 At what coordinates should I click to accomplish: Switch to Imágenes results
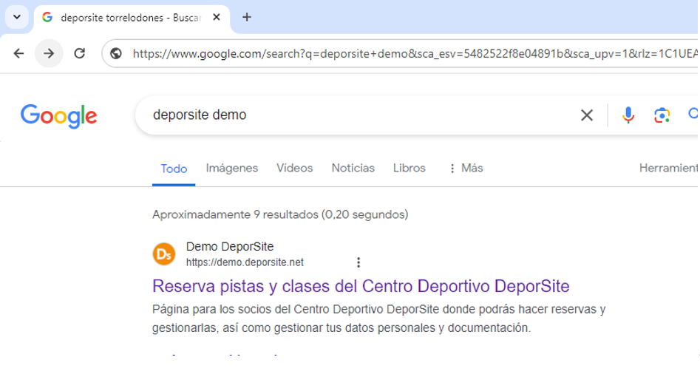pyautogui.click(x=231, y=168)
